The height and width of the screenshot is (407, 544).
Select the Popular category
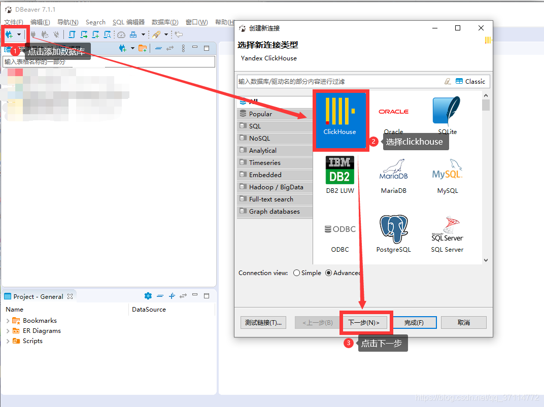click(x=275, y=114)
